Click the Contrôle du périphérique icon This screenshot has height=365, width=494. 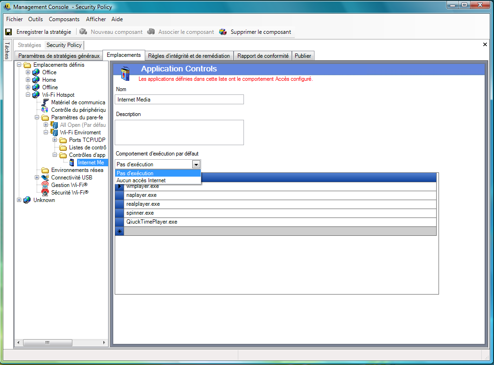[45, 110]
